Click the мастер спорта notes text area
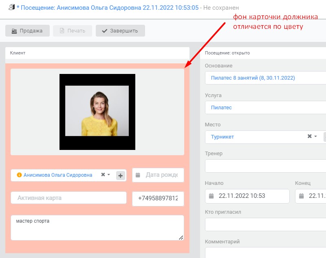326x258 pixels. coord(97,228)
